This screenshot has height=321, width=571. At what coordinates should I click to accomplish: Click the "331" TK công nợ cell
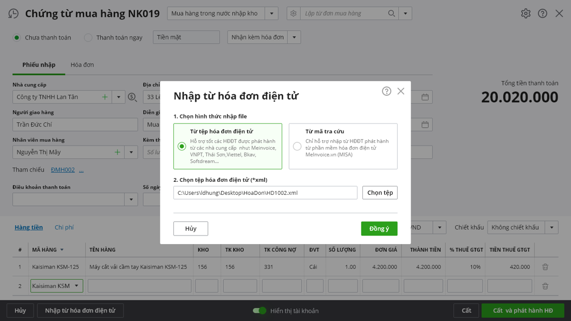268,267
